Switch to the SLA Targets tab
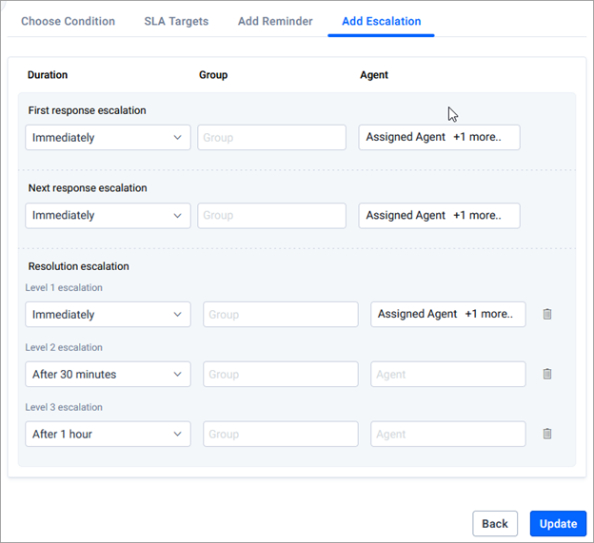Image resolution: width=594 pixels, height=543 pixels. [x=176, y=21]
